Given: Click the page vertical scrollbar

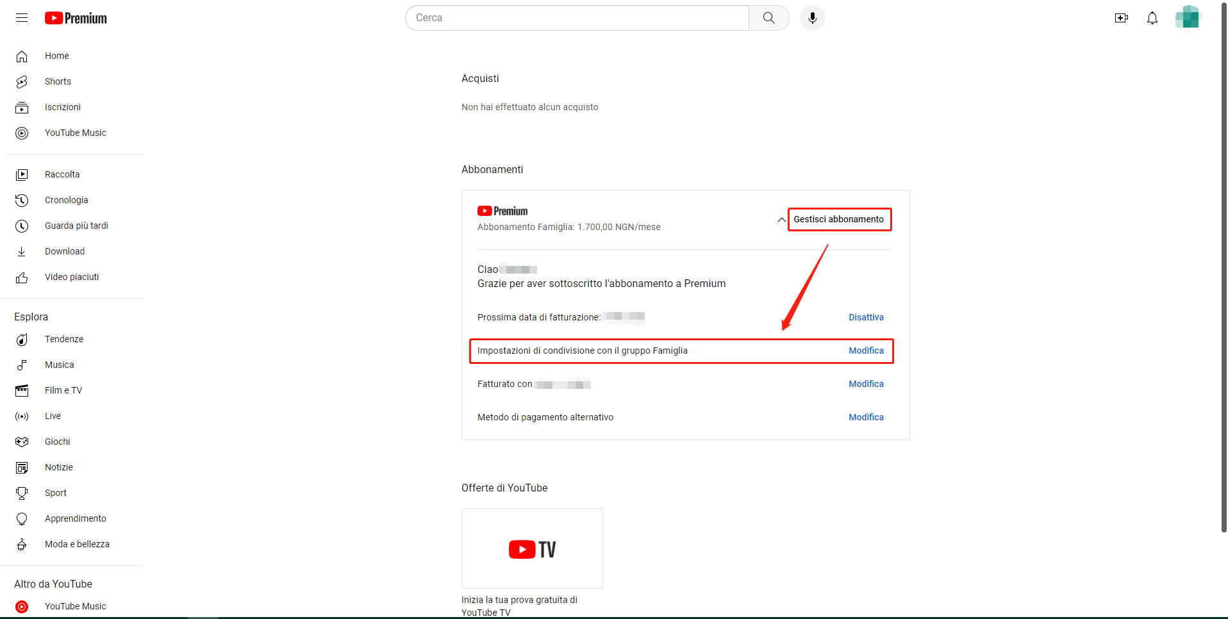Looking at the screenshot, I should point(1224,269).
